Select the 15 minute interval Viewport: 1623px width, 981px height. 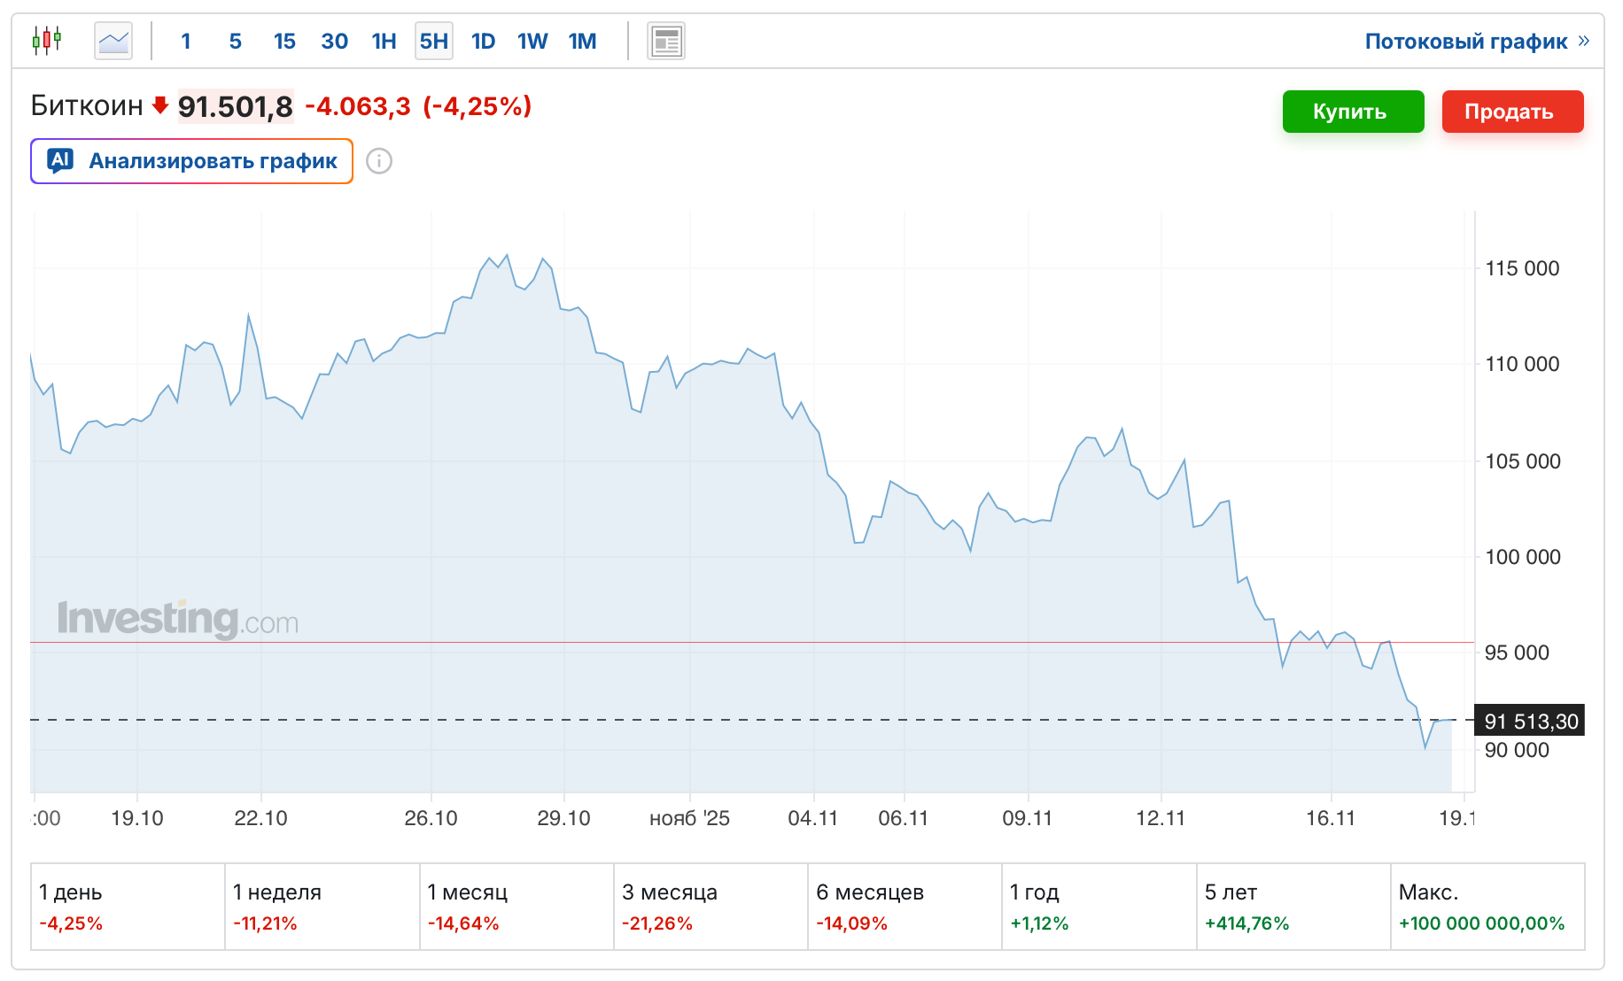[284, 42]
